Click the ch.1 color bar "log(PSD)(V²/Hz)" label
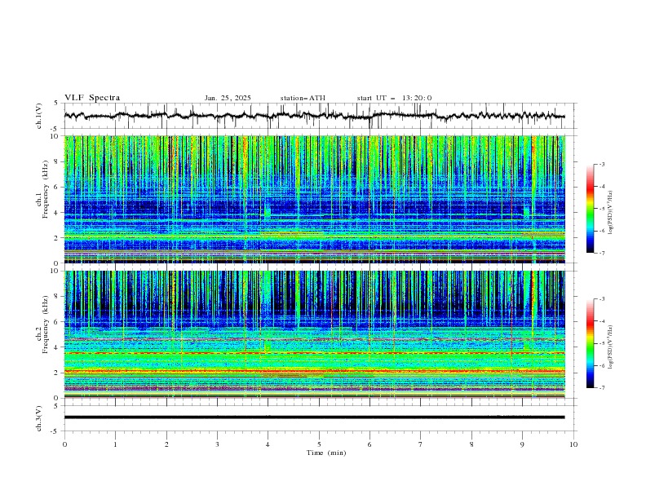The height and width of the screenshot is (499, 646). pyautogui.click(x=611, y=213)
